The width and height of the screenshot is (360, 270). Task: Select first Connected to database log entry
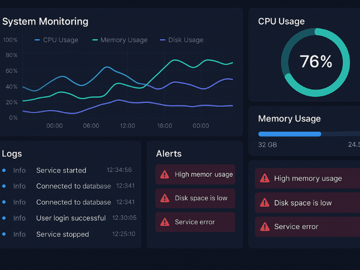(73, 186)
